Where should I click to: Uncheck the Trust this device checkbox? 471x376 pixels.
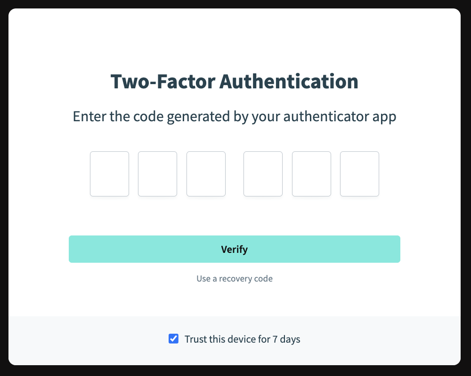173,339
